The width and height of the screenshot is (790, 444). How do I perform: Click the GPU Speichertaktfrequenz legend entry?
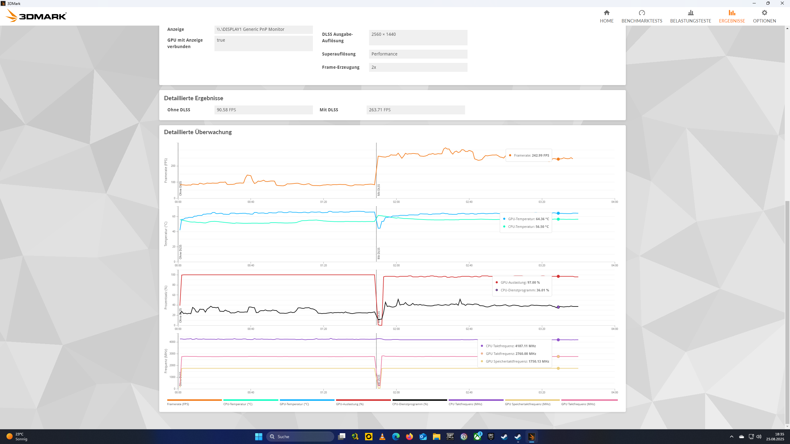[x=527, y=404]
